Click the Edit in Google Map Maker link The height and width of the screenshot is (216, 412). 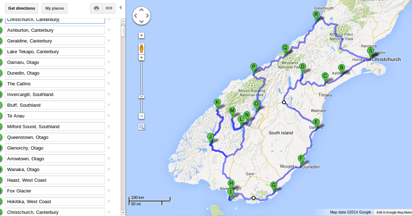point(394,212)
